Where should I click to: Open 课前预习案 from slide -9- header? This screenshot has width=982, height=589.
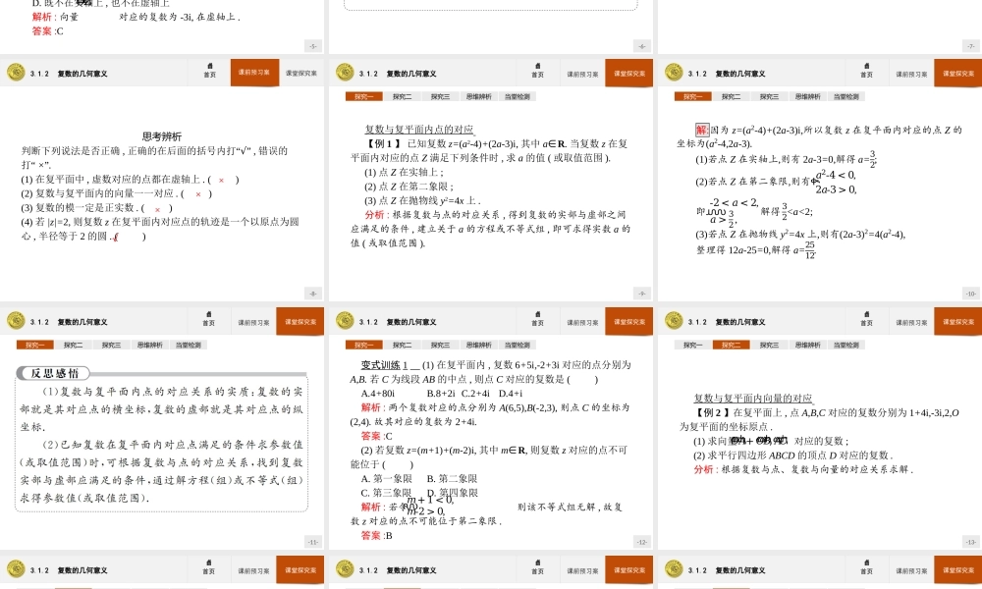[x=583, y=72]
